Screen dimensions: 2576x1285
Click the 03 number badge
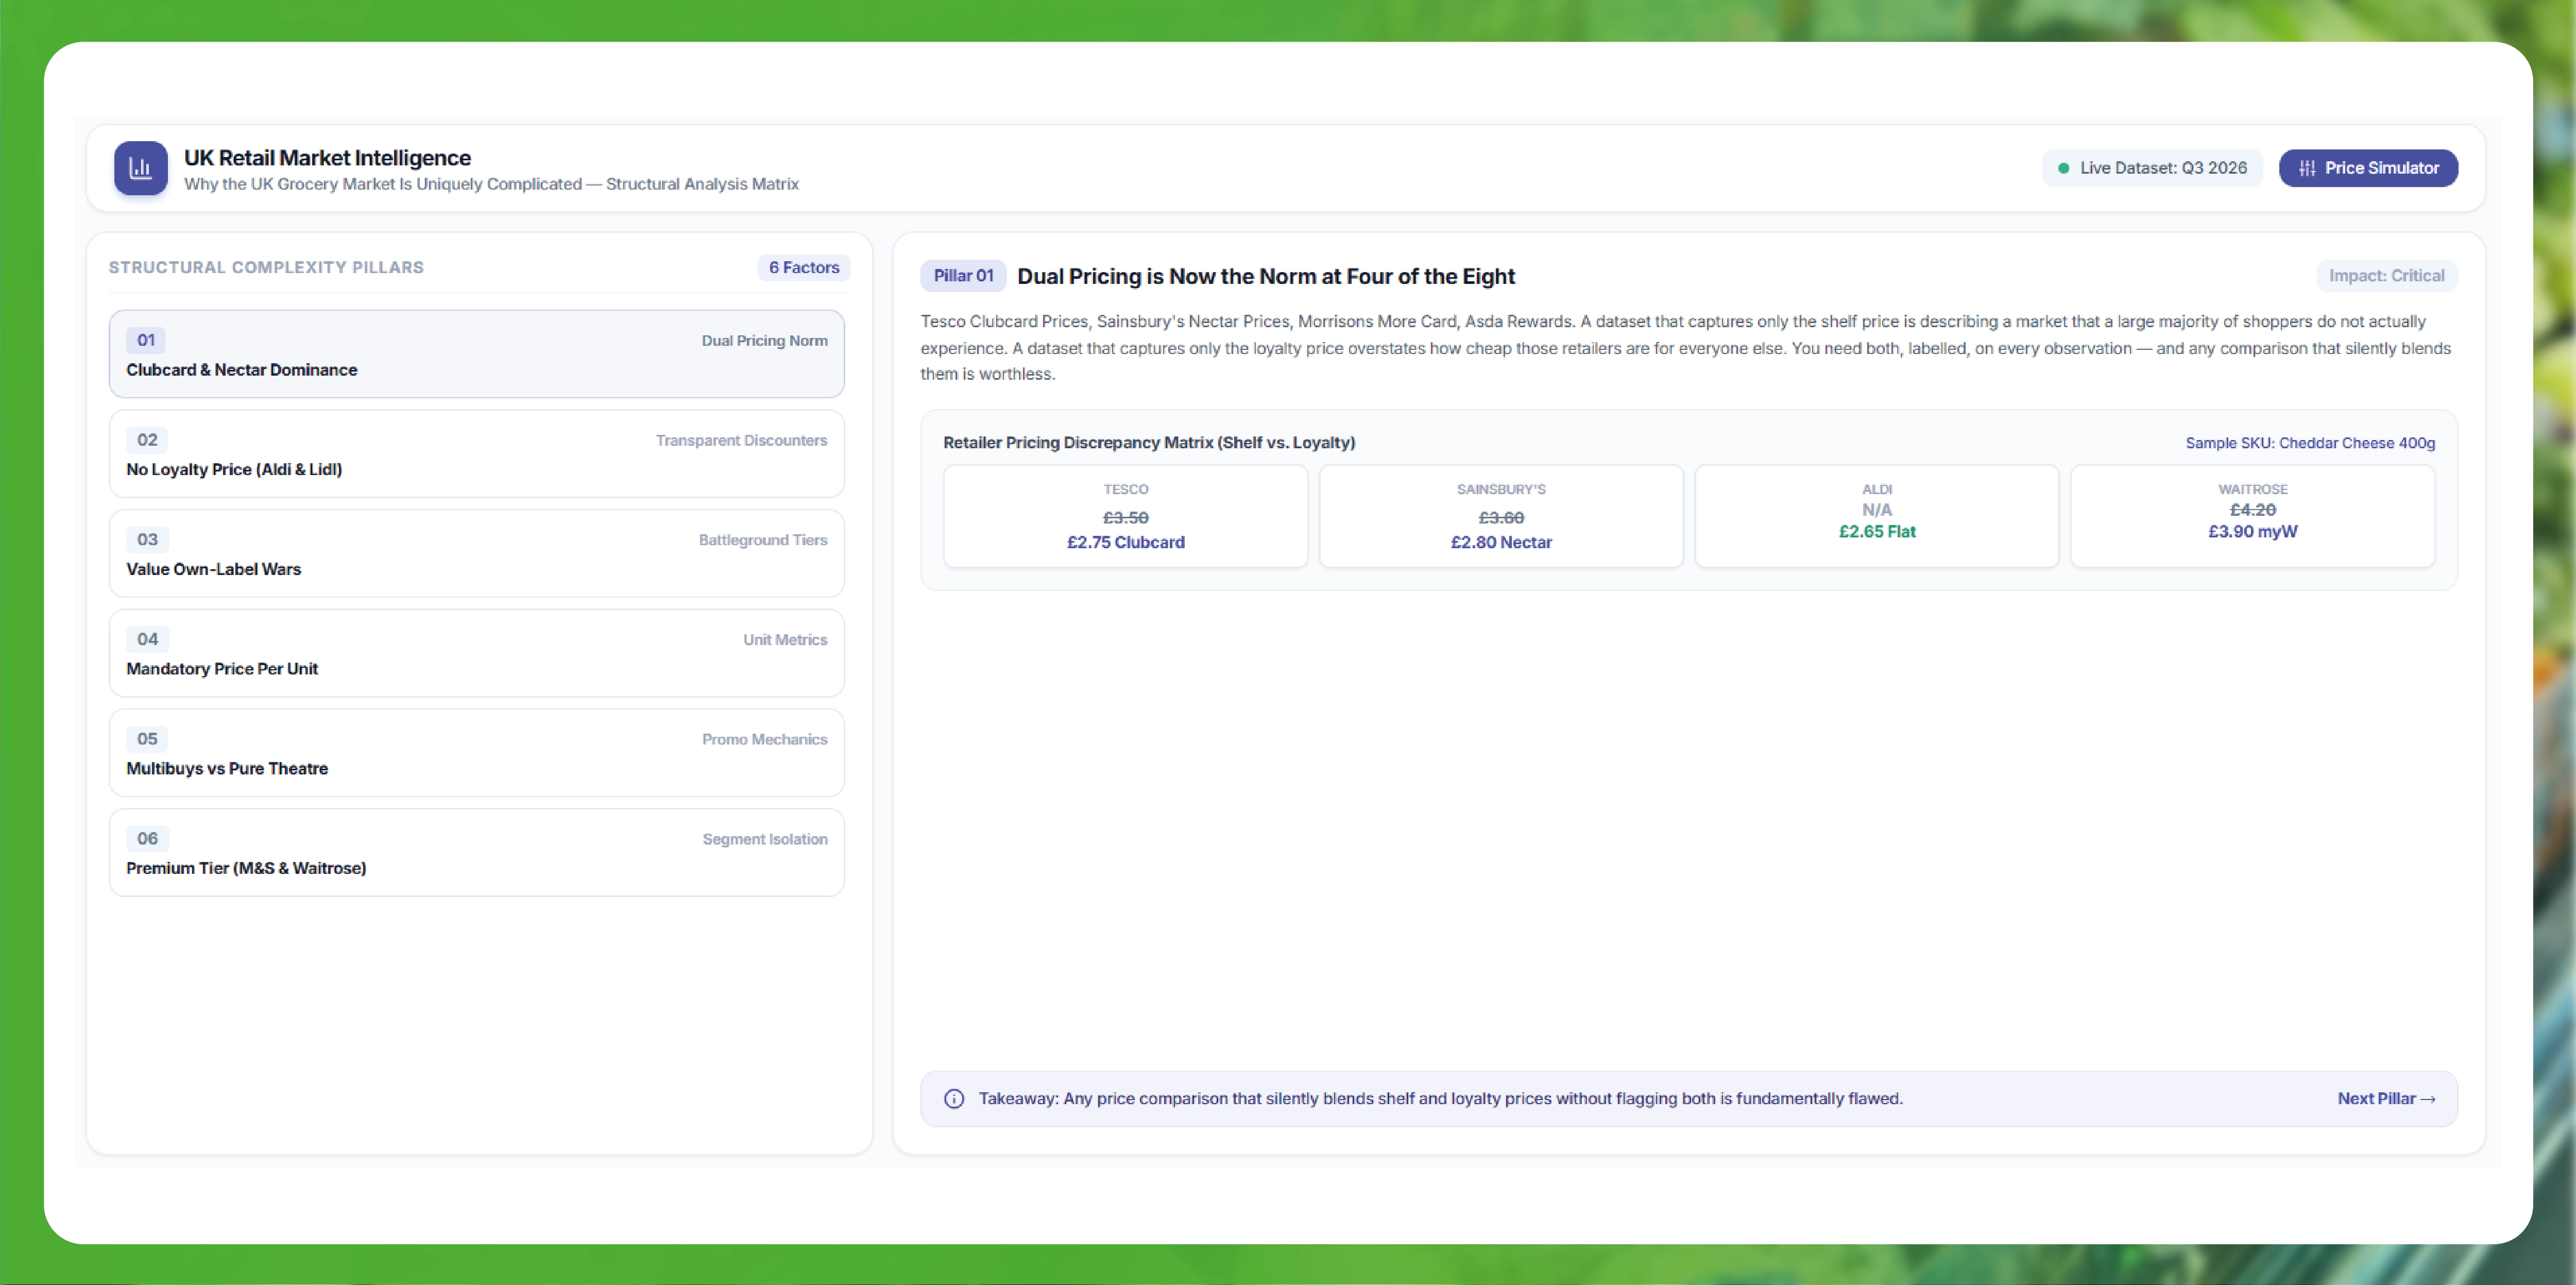tap(147, 540)
